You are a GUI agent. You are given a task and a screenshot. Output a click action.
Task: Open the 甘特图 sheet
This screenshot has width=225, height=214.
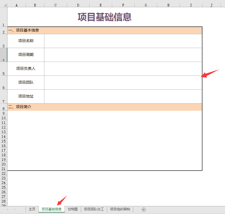pyautogui.click(x=72, y=209)
